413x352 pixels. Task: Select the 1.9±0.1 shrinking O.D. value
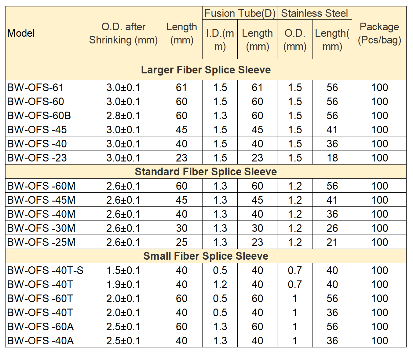(x=123, y=284)
